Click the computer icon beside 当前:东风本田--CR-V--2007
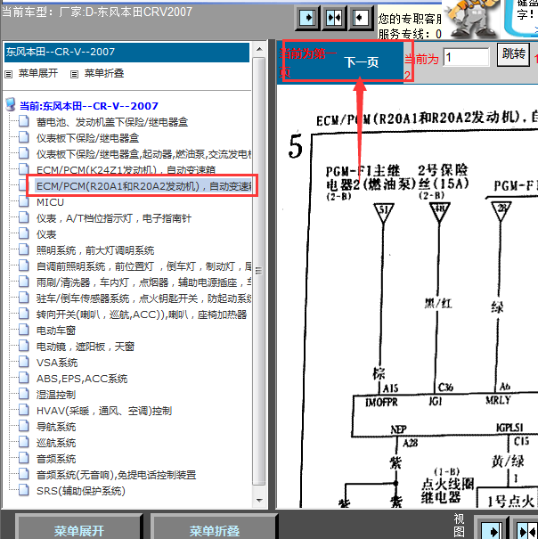Viewport: 538px width, 539px height. [11, 104]
